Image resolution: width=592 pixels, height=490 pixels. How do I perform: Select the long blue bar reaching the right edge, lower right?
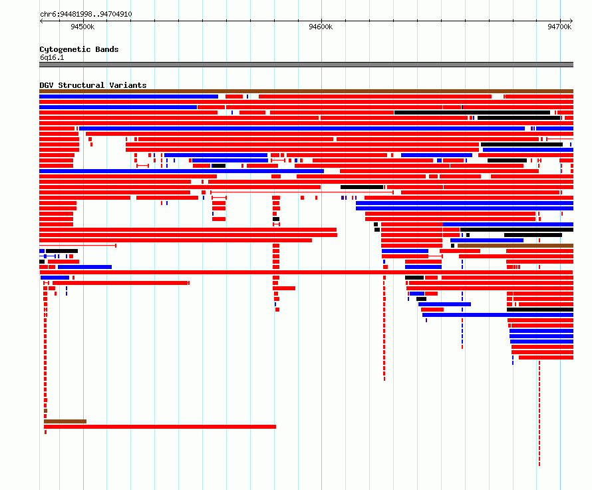coord(498,315)
